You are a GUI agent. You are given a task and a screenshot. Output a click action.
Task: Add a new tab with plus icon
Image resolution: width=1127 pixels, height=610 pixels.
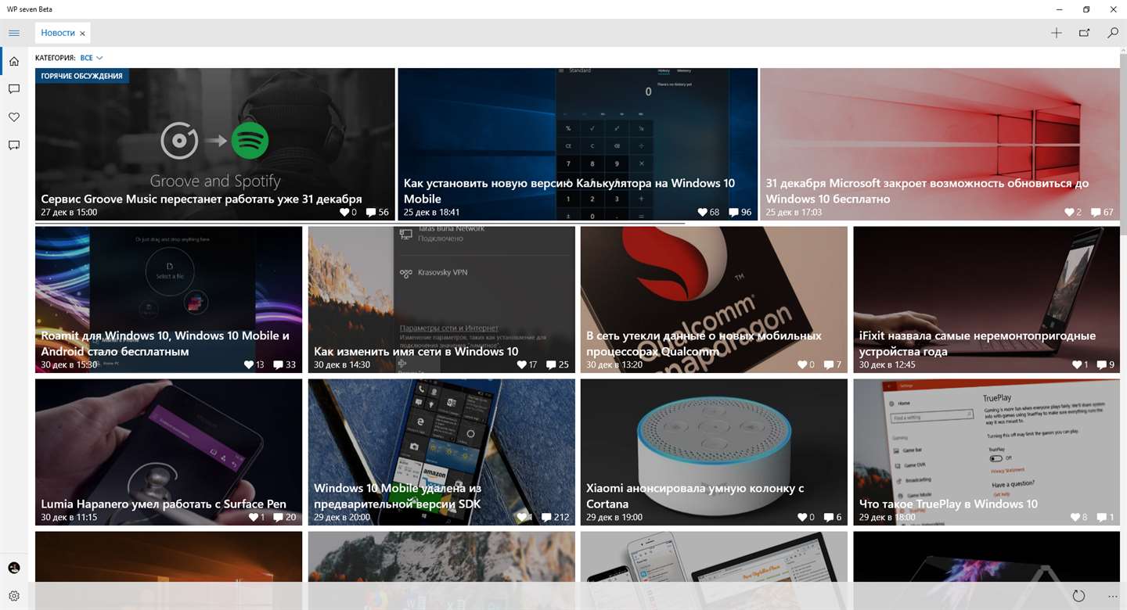click(1057, 33)
